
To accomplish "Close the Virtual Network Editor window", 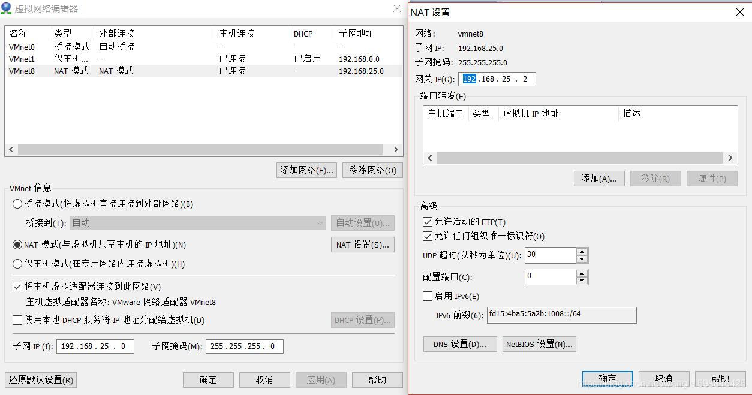I will [x=397, y=8].
